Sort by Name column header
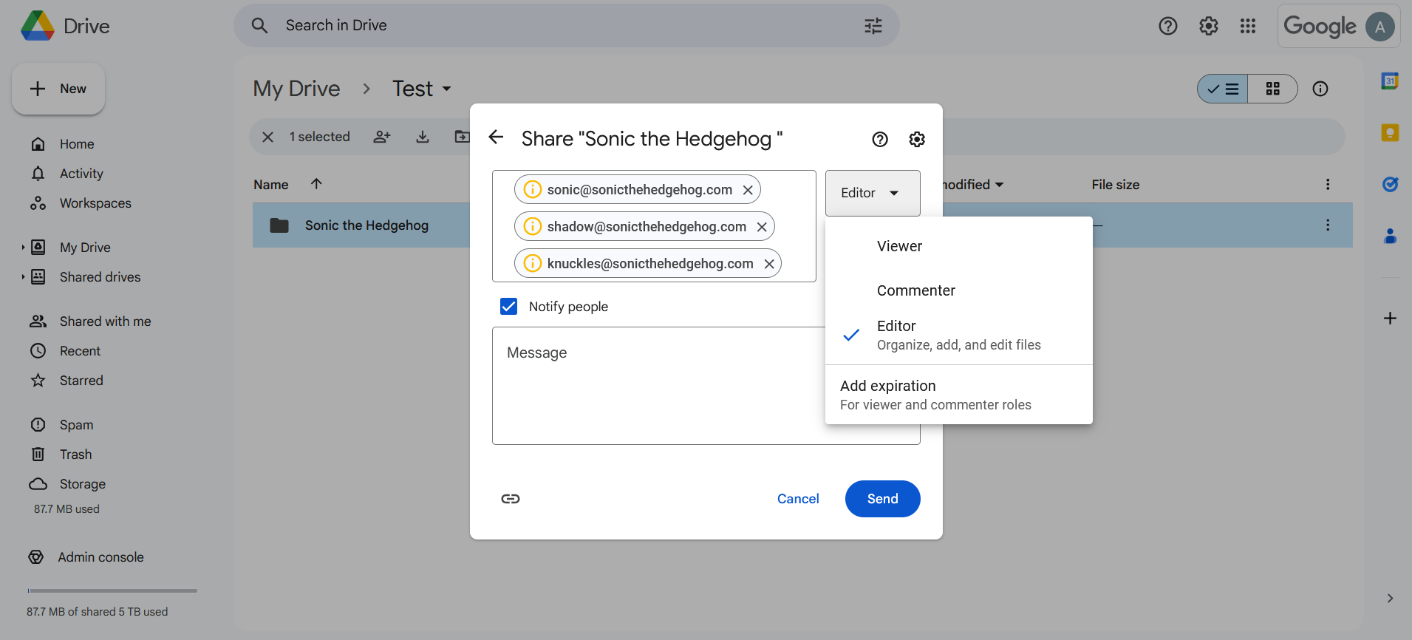The width and height of the screenshot is (1412, 640). tap(271, 185)
